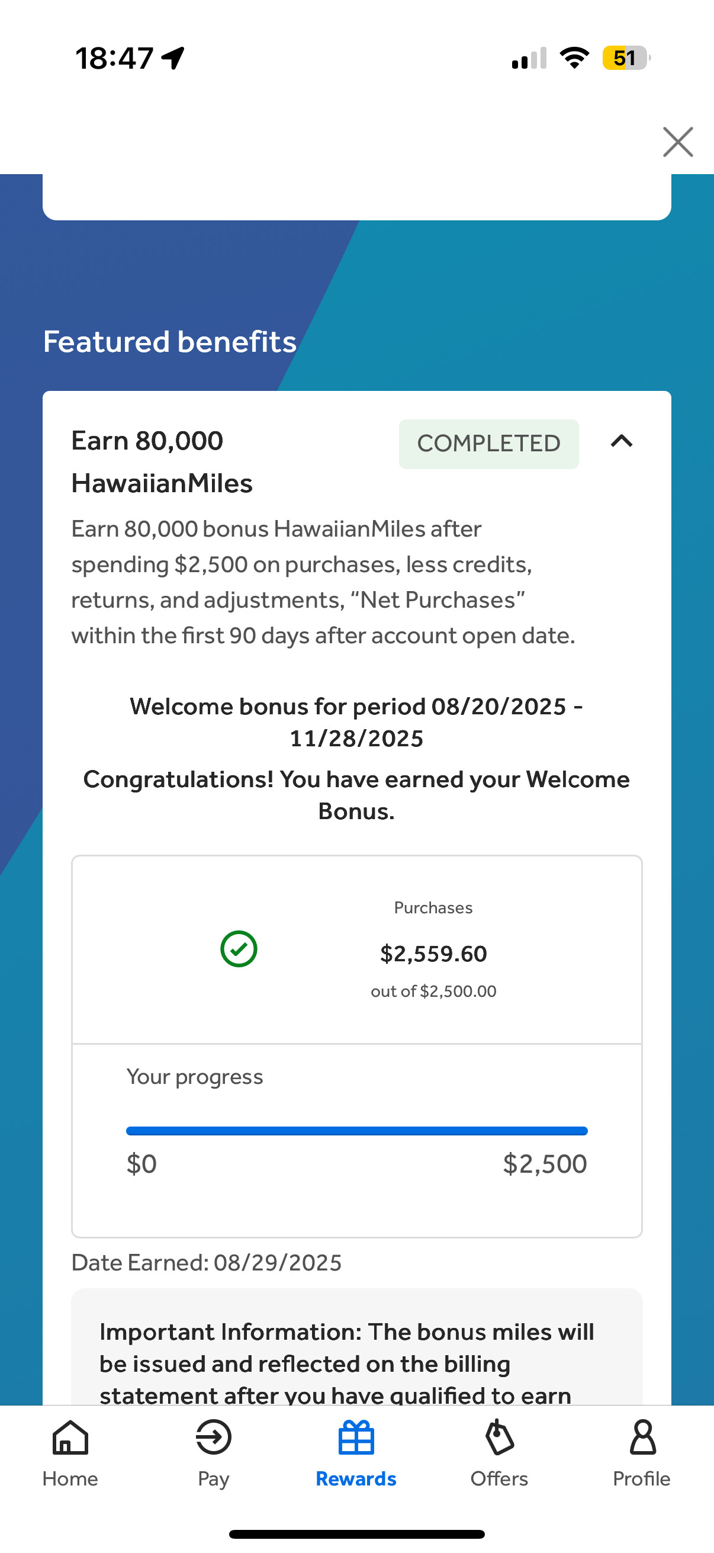Image resolution: width=714 pixels, height=1553 pixels.
Task: Tap the location arrow in status bar
Action: pos(173,59)
